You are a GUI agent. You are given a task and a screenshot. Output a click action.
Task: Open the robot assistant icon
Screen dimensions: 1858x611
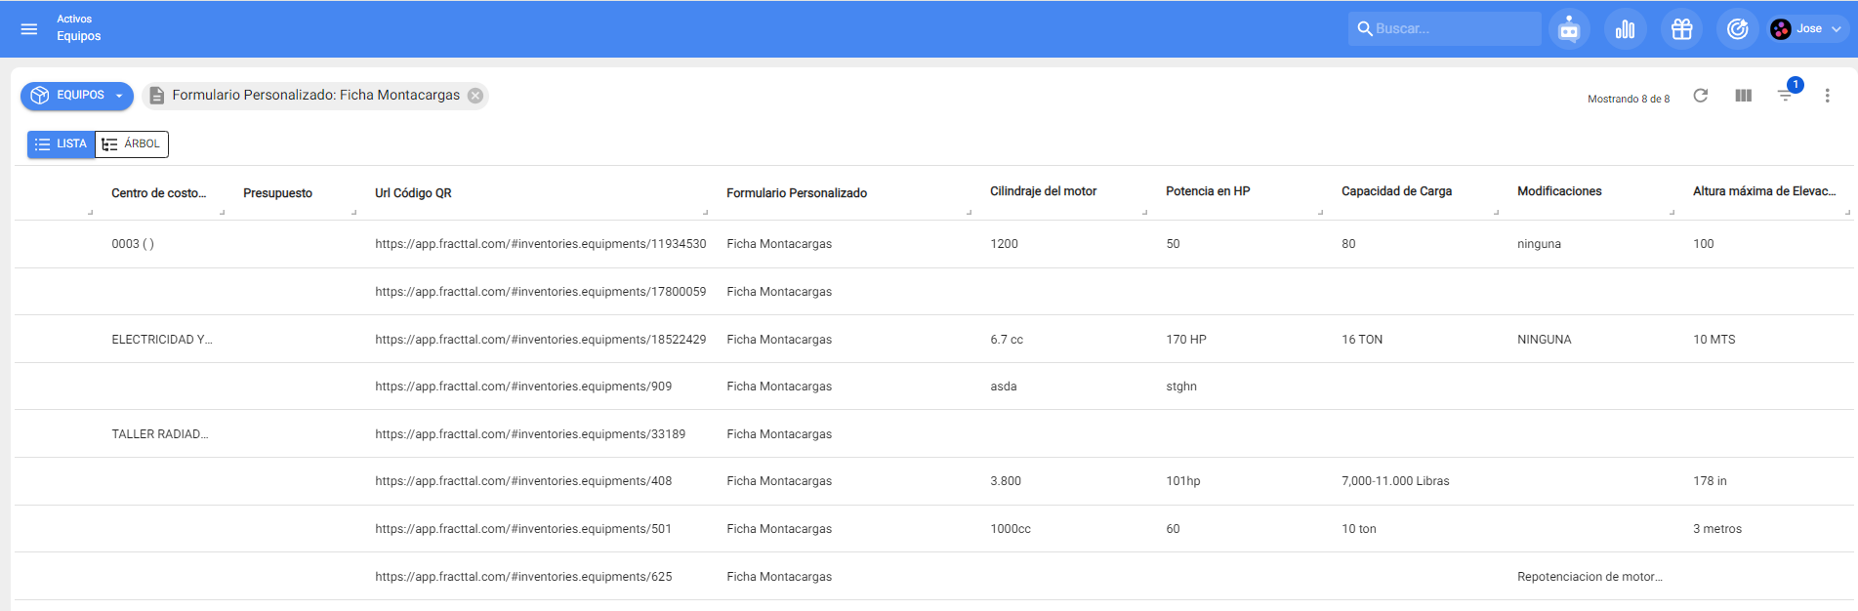pyautogui.click(x=1569, y=29)
